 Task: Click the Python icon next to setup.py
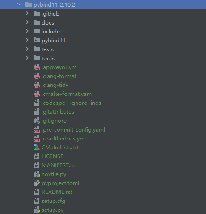pyautogui.click(x=37, y=210)
